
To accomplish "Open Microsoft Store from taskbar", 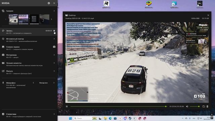I will coord(115,118).
